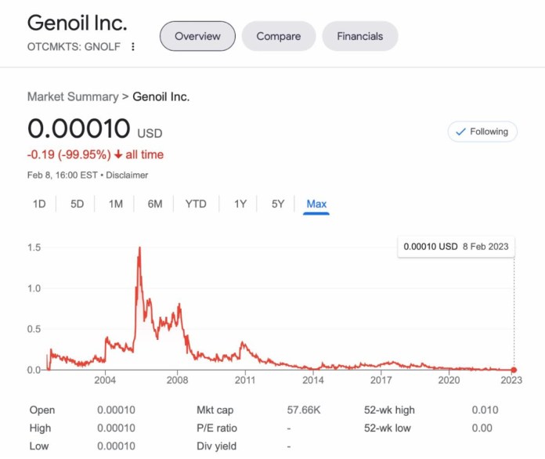This screenshot has width=545, height=459.
Task: Select the 5D time range
Action: (78, 204)
